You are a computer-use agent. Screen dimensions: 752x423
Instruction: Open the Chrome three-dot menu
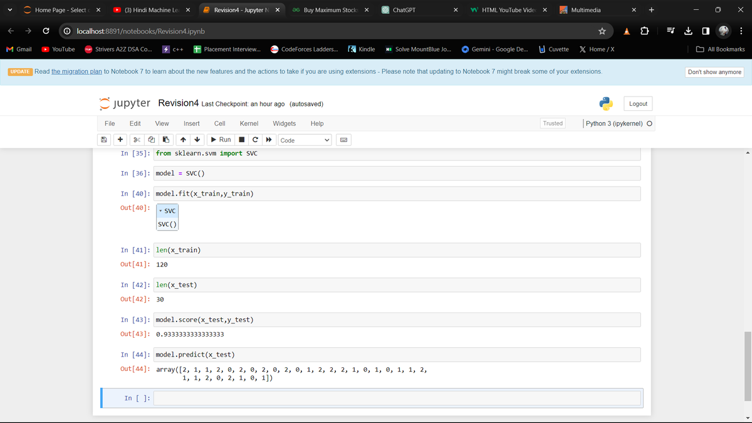(x=741, y=31)
